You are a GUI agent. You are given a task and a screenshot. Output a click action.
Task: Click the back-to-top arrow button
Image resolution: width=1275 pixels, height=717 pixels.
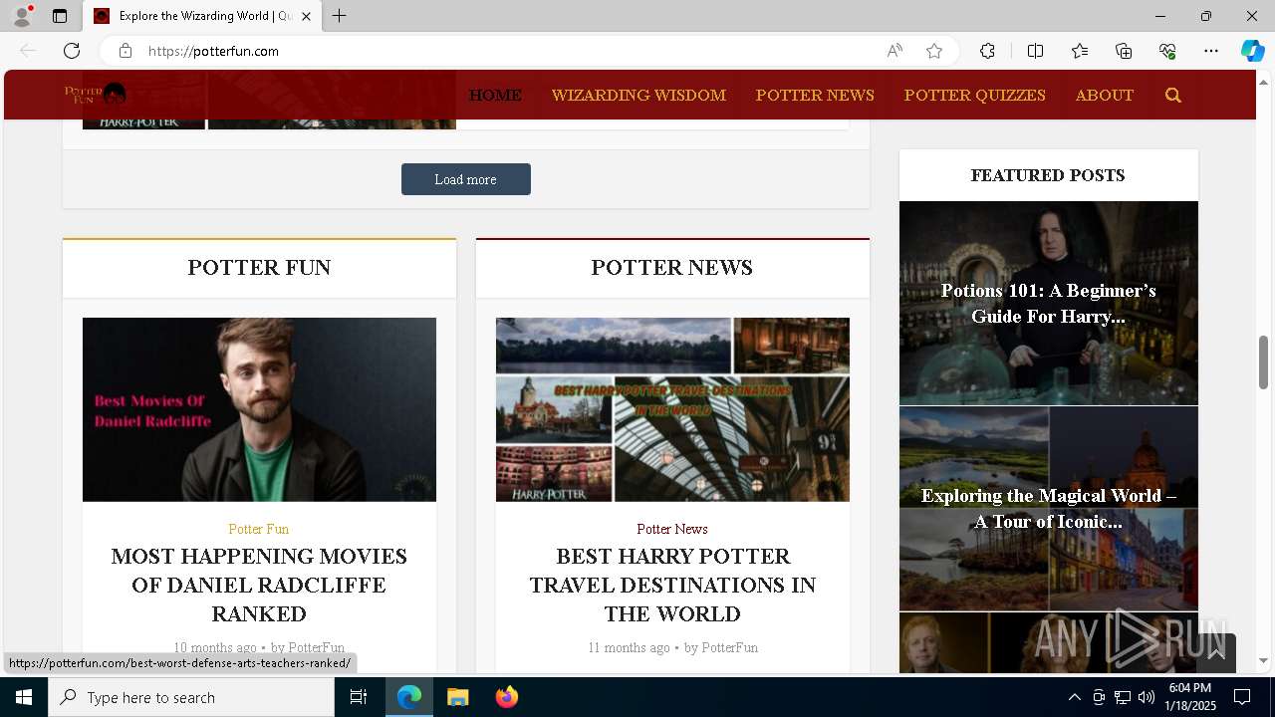point(1216,653)
